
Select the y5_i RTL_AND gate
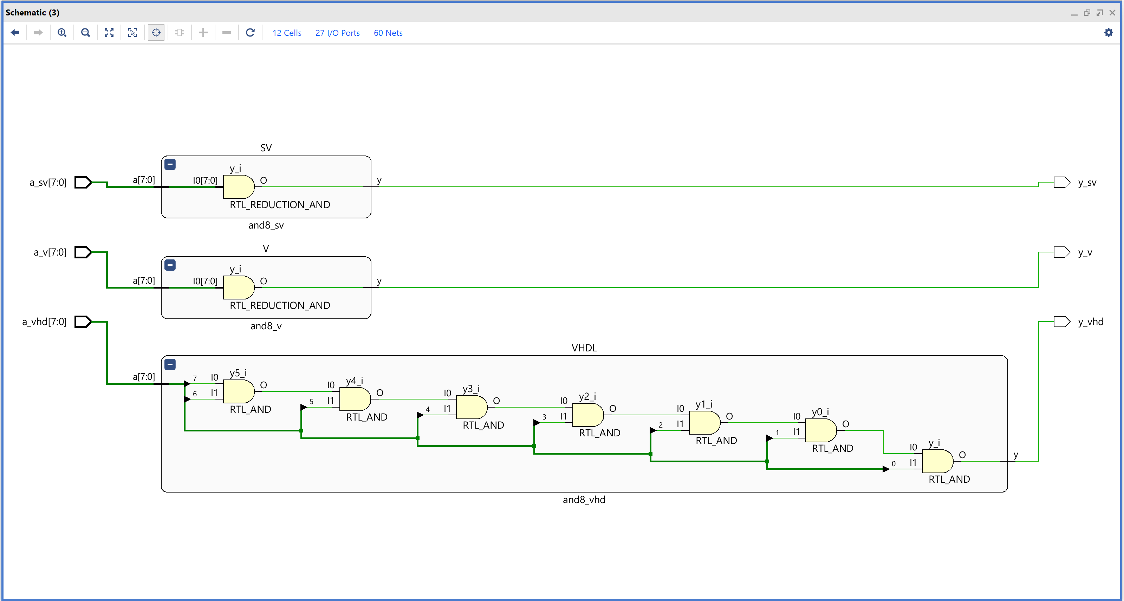(x=238, y=391)
